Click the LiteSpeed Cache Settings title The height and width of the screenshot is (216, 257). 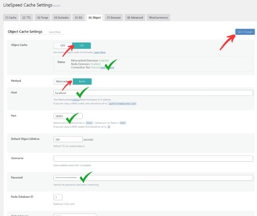coord(28,5)
